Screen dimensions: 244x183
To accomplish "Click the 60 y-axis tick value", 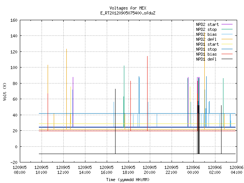I will (15, 99).
